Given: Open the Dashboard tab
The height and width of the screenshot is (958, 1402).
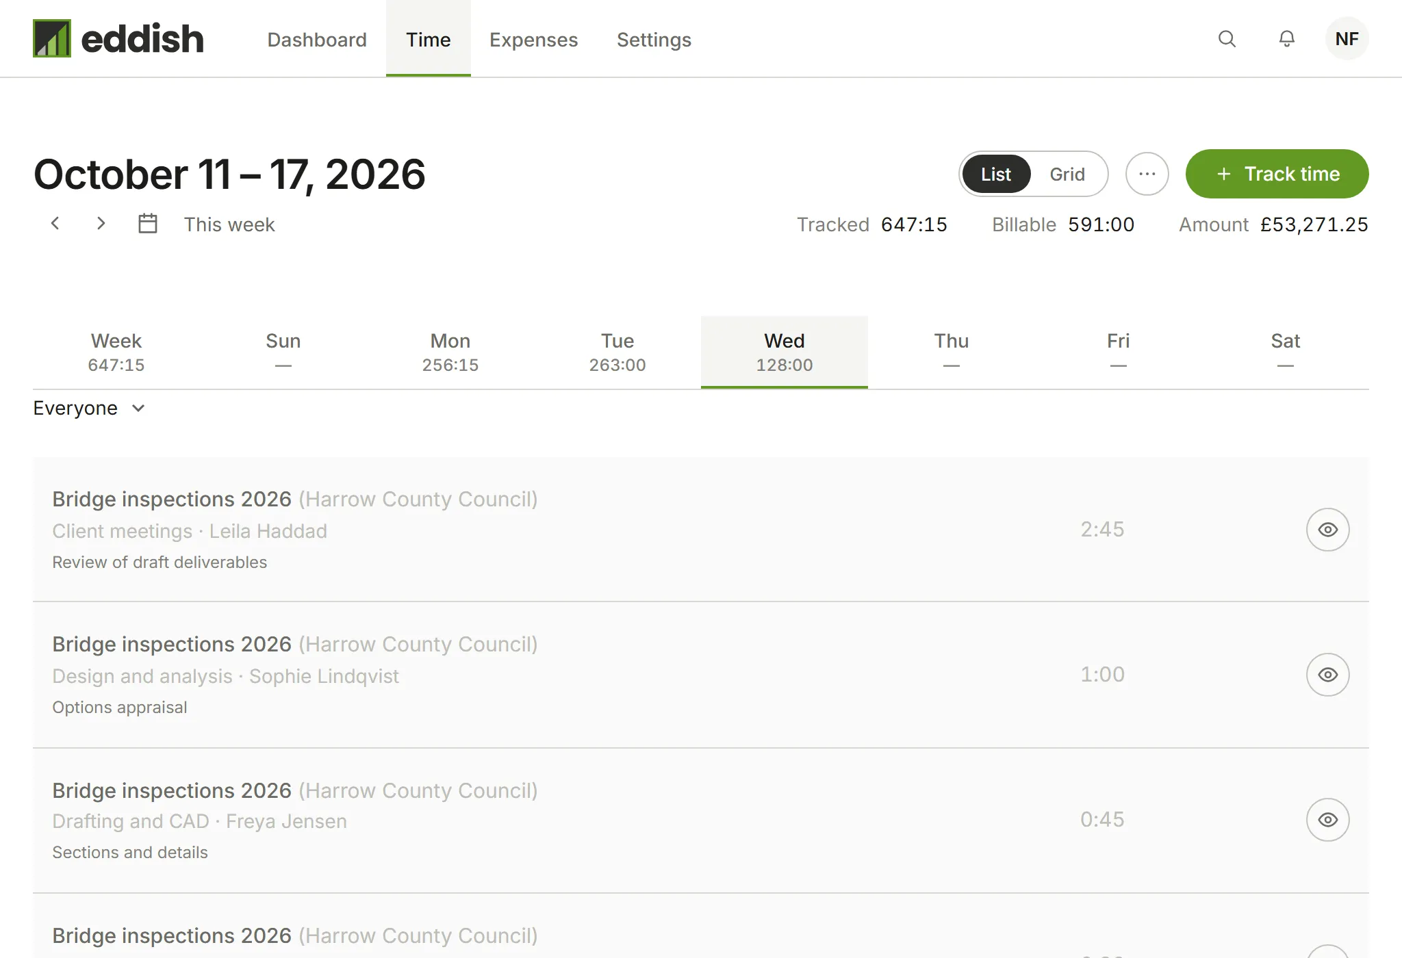Looking at the screenshot, I should point(317,39).
